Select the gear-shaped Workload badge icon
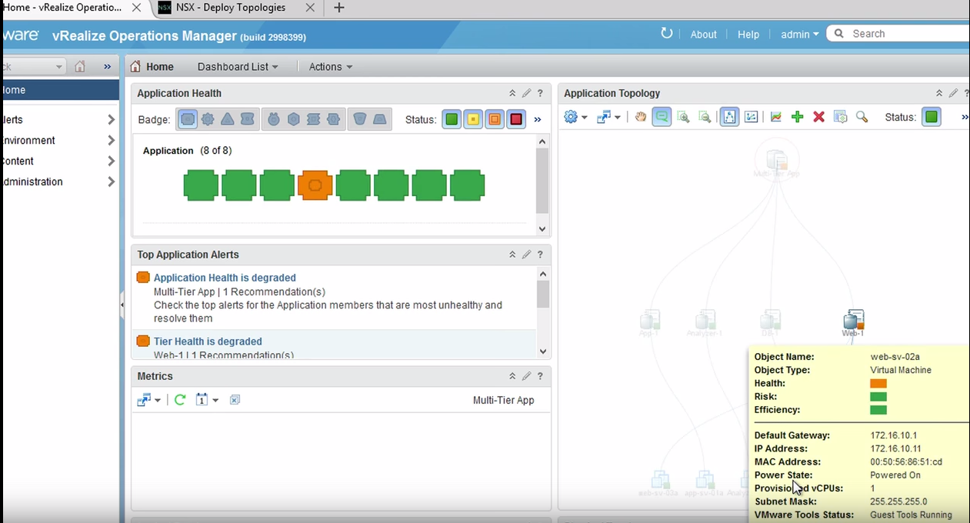The width and height of the screenshot is (970, 523). coord(208,119)
